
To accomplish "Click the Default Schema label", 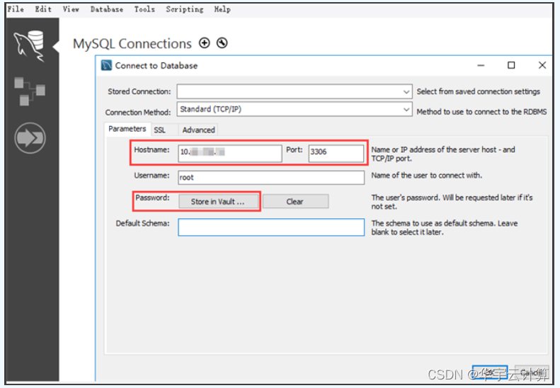I will (142, 223).
